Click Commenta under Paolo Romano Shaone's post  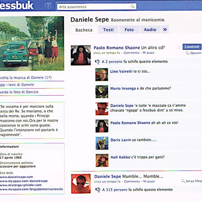coord(131,53)
